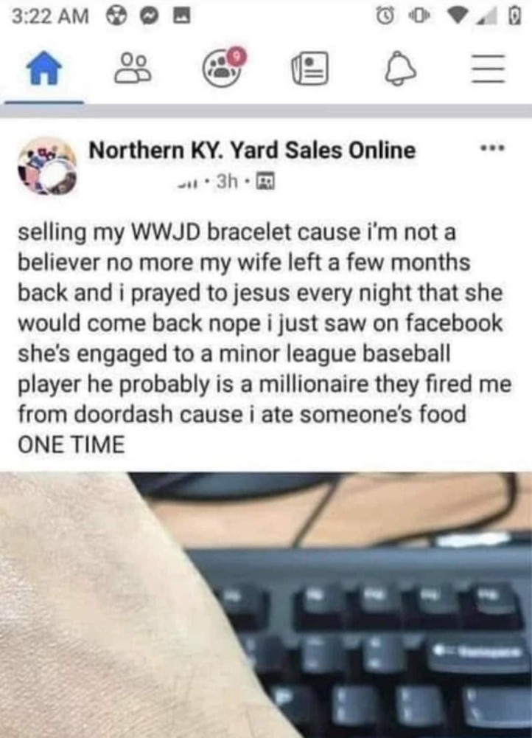Screen dimensions: 532x738
Task: Open Northern KY. Yard Sales Online group
Action: click(253, 151)
